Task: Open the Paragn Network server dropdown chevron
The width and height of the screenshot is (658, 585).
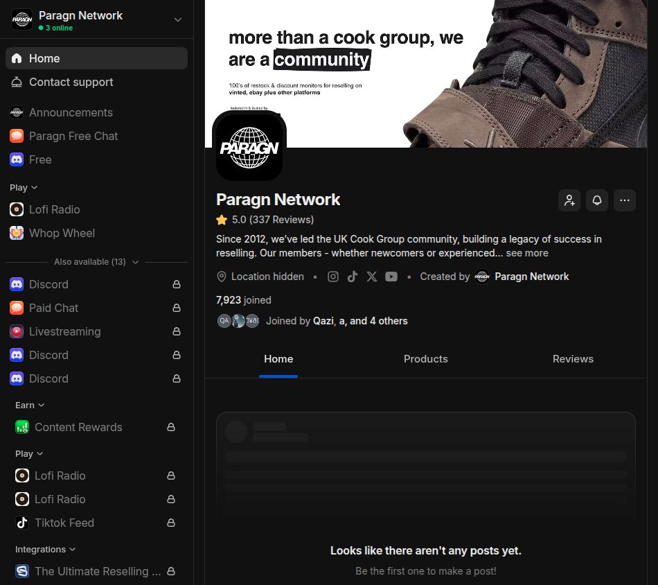Action: pyautogui.click(x=178, y=19)
